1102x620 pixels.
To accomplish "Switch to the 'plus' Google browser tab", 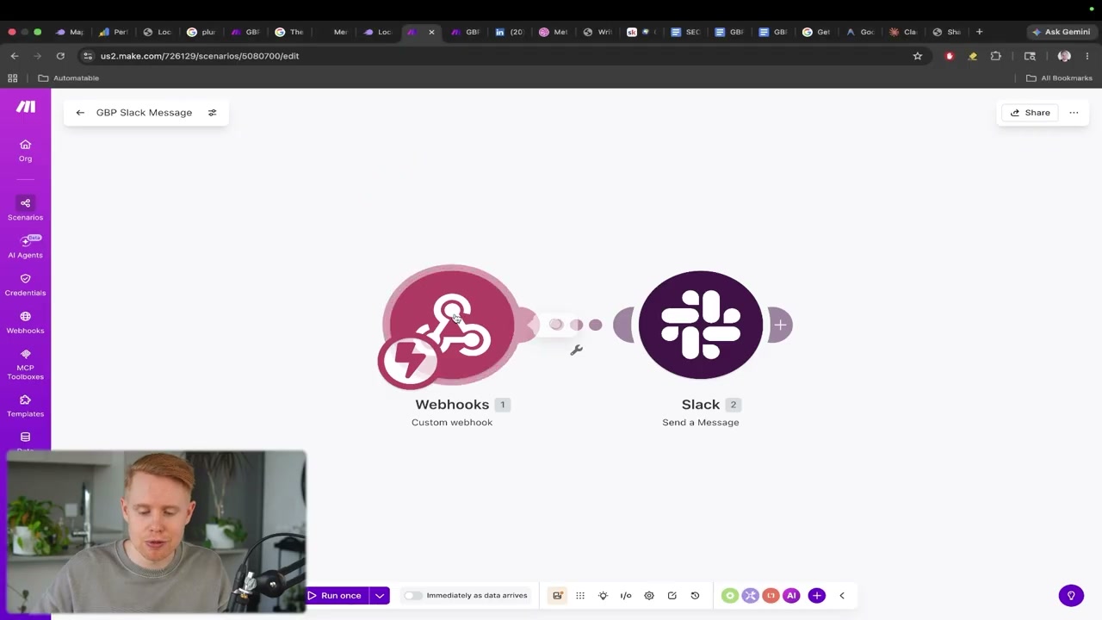I will coord(200,32).
